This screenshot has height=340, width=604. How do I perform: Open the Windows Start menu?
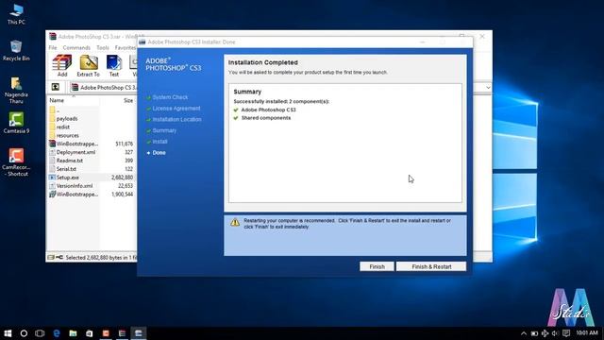(x=8, y=333)
